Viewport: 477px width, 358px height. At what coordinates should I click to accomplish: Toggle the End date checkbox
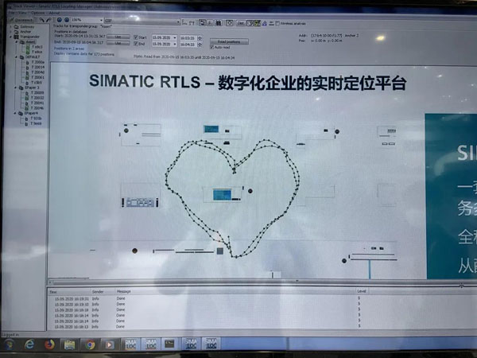coord(136,42)
